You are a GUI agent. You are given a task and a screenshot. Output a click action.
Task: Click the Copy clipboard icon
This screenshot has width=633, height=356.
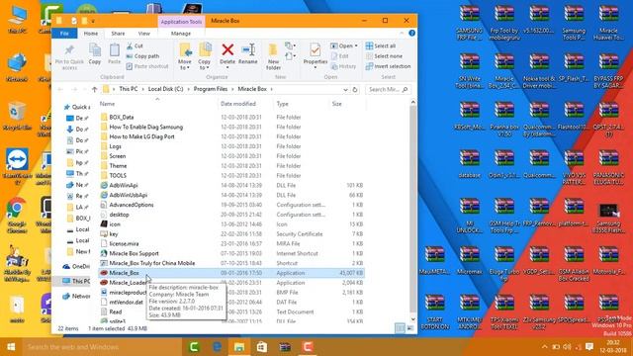coord(95,53)
